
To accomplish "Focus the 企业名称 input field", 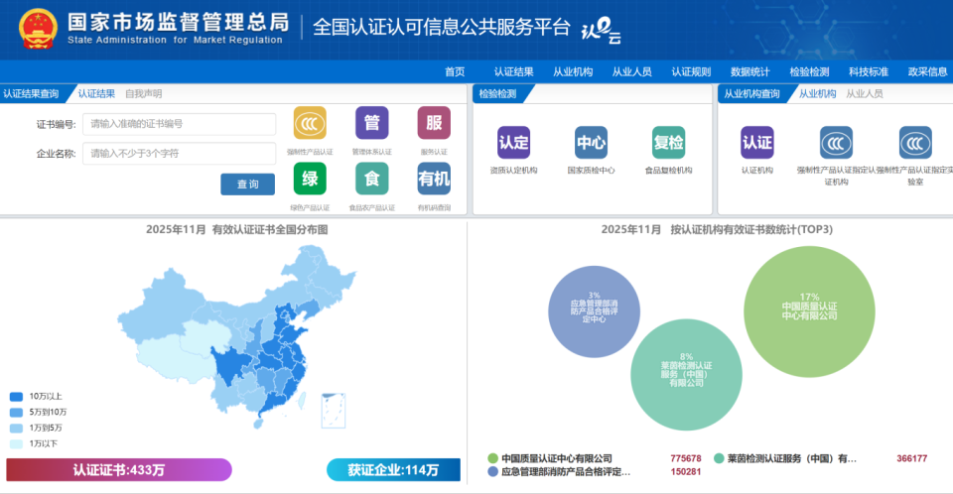I will (180, 153).
